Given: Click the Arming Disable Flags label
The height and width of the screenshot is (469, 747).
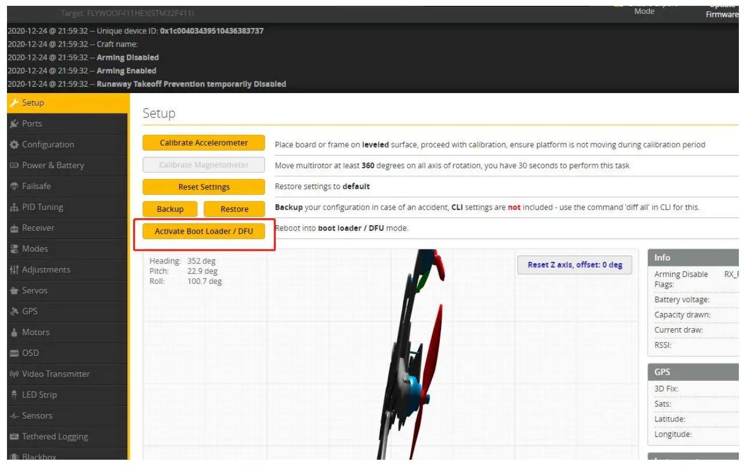Looking at the screenshot, I should tap(681, 279).
